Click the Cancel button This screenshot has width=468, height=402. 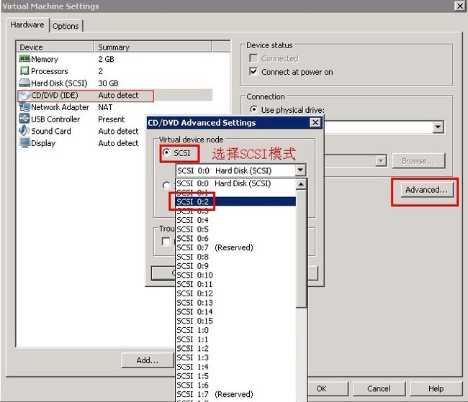[x=379, y=388]
